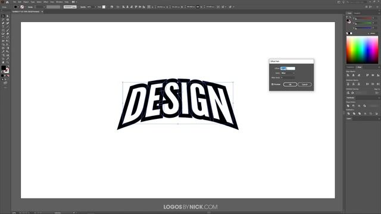Image resolution: width=381 pixels, height=214 pixels.
Task: Switch to the Align panel tab
Action: pos(360,67)
